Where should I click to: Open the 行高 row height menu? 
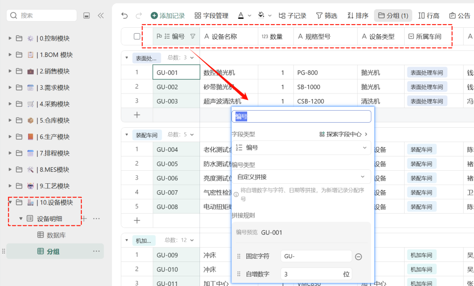(429, 15)
